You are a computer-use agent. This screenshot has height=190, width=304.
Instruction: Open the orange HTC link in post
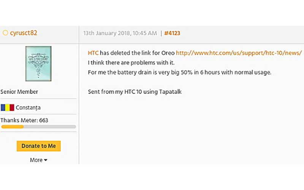coord(93,53)
